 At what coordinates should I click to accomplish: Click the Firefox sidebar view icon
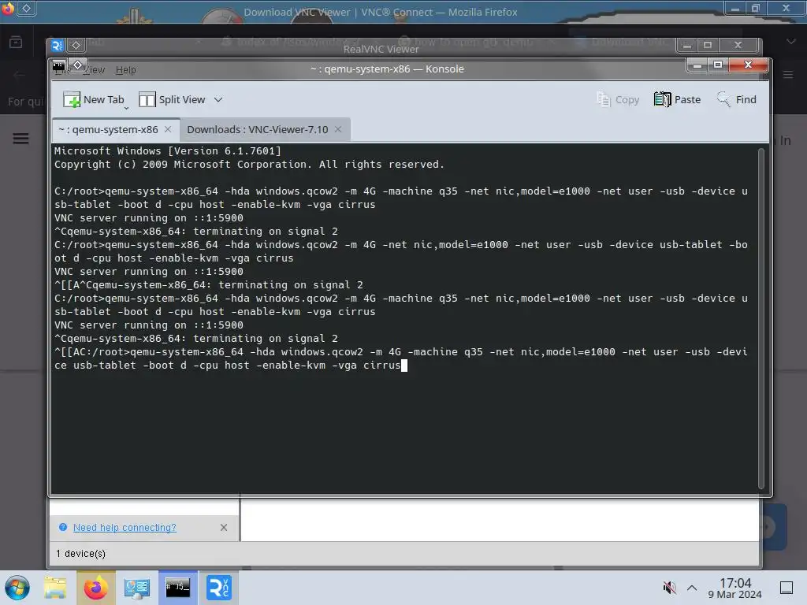[x=16, y=43]
